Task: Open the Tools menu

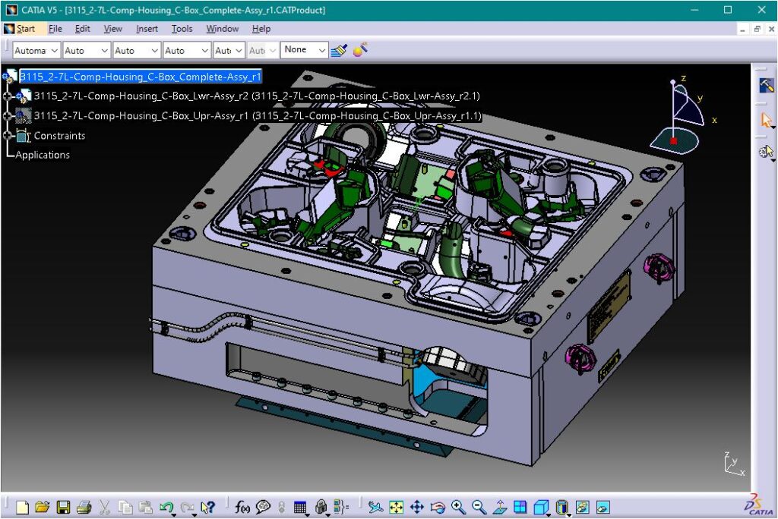Action: (182, 29)
